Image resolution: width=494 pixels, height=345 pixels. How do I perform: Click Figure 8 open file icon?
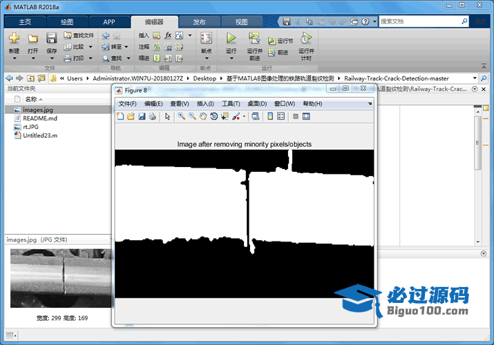pos(131,117)
